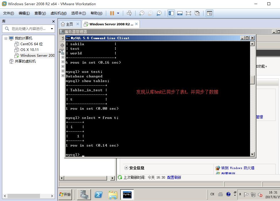Click the Unity mode toolbar icon
The image size is (280, 201).
197,13
